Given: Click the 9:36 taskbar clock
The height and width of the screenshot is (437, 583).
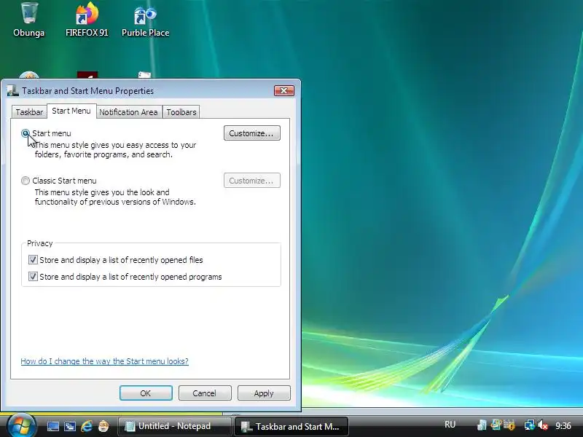Looking at the screenshot, I should click(x=563, y=426).
